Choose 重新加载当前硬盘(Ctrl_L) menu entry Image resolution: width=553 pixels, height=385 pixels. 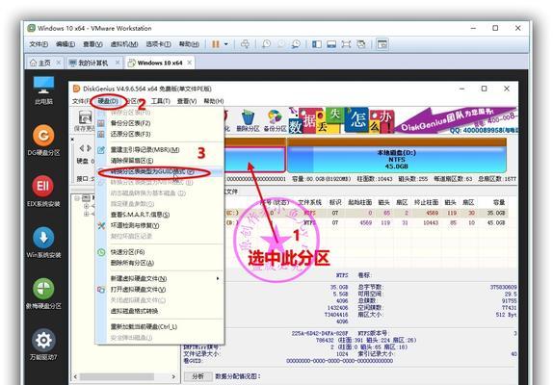click(x=160, y=327)
